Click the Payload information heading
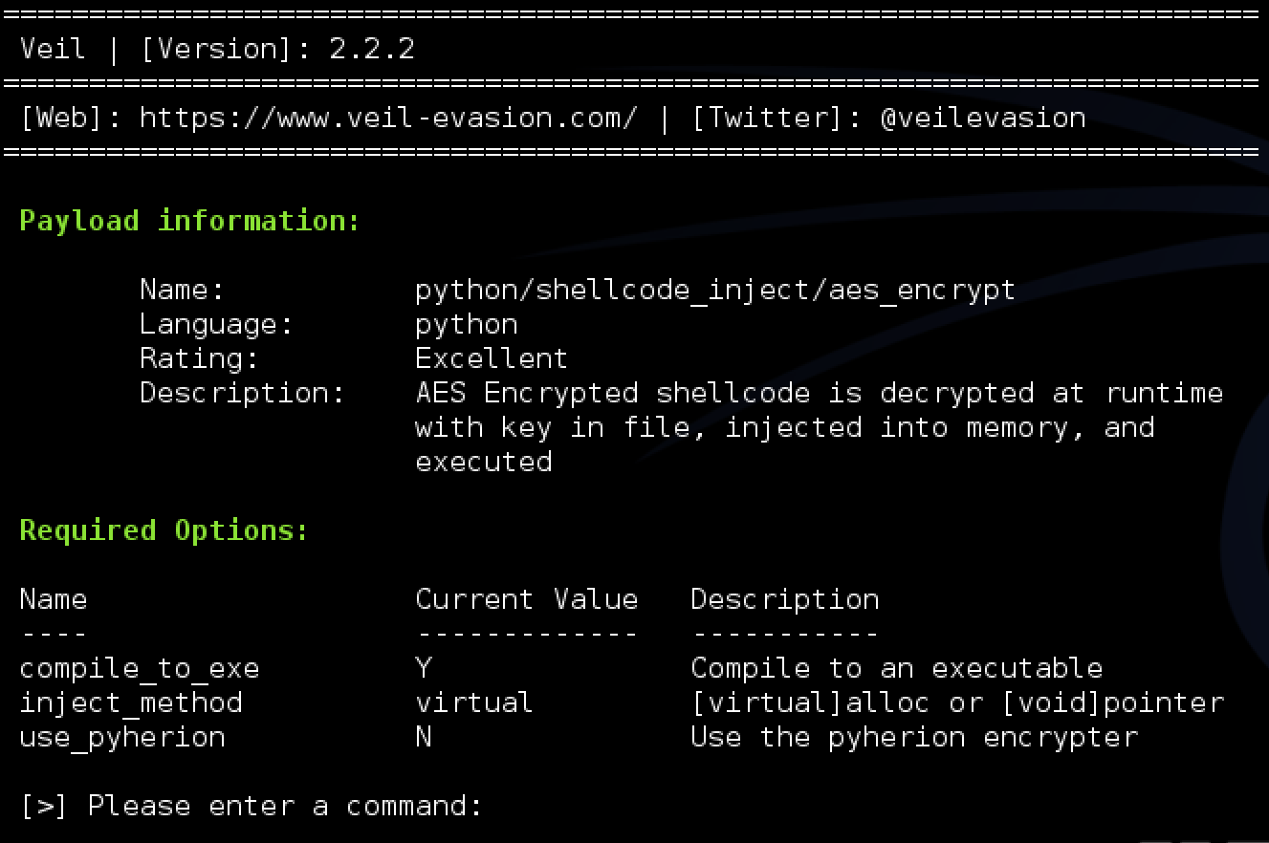Viewport: 1269px width, 843px height. (x=189, y=221)
